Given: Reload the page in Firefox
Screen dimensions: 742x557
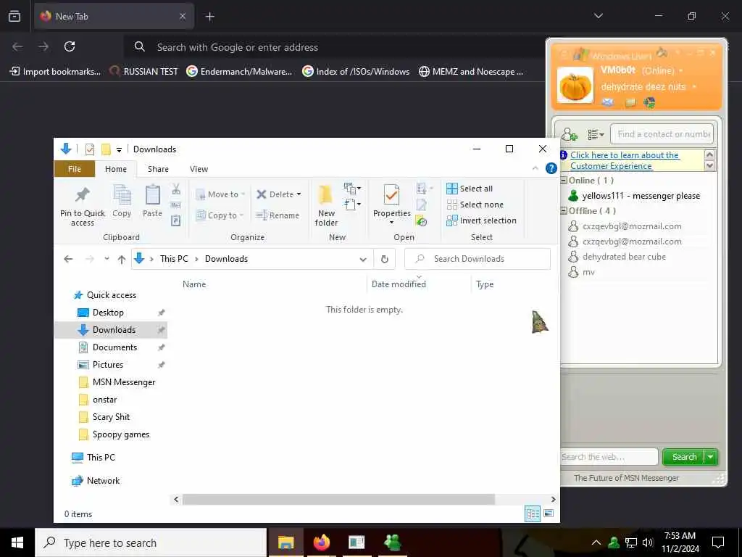Looking at the screenshot, I should [70, 46].
